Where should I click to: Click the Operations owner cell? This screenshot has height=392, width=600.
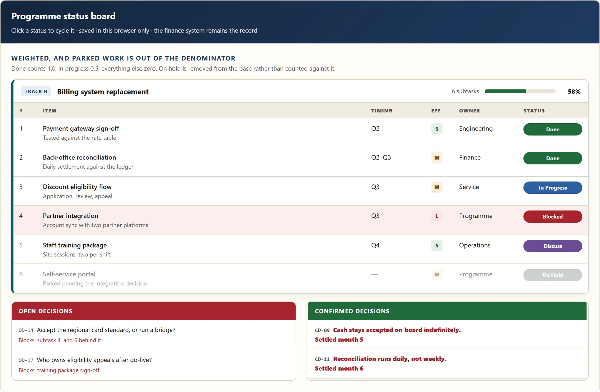pos(475,245)
